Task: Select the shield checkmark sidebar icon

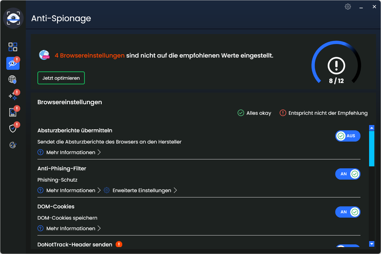Action: [x=13, y=128]
